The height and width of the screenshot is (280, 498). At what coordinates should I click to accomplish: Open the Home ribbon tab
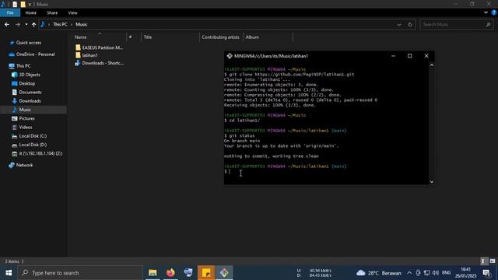[31, 12]
